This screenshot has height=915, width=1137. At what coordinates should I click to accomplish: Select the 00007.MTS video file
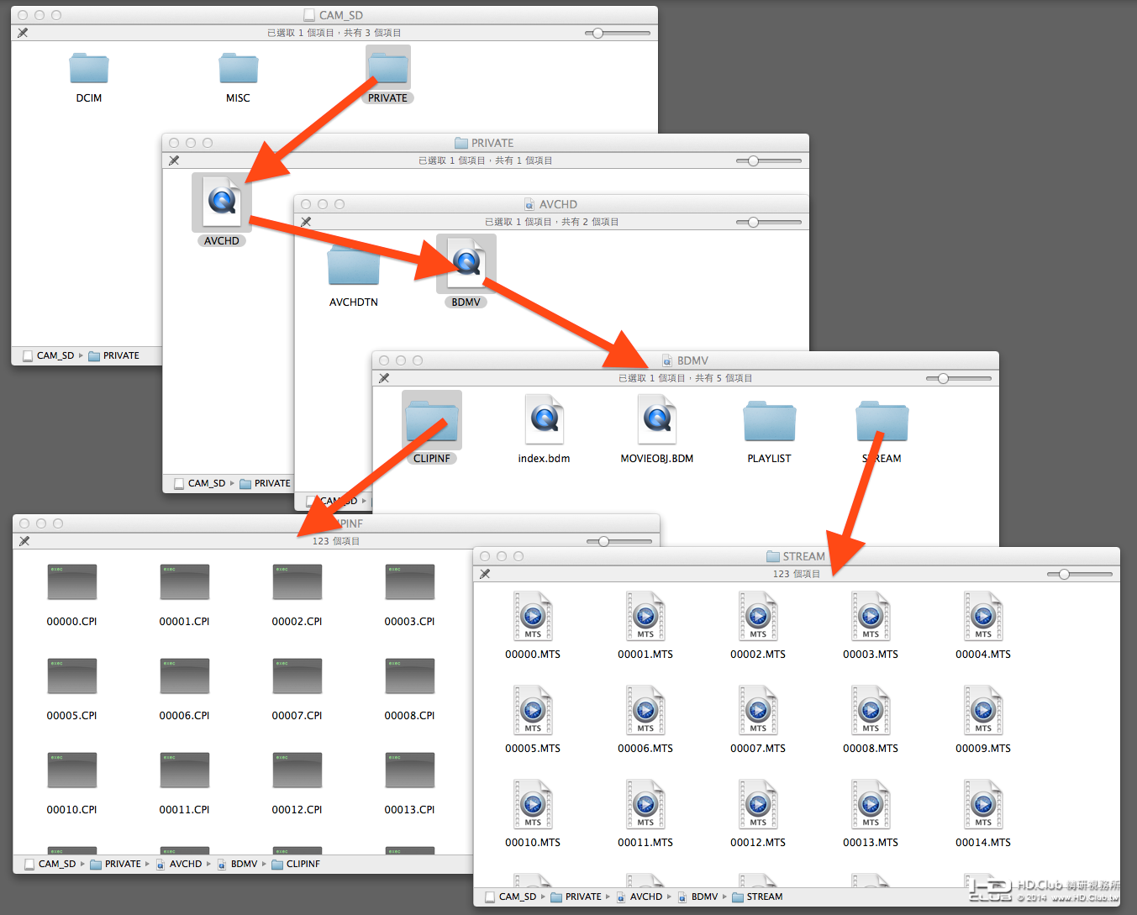click(758, 710)
